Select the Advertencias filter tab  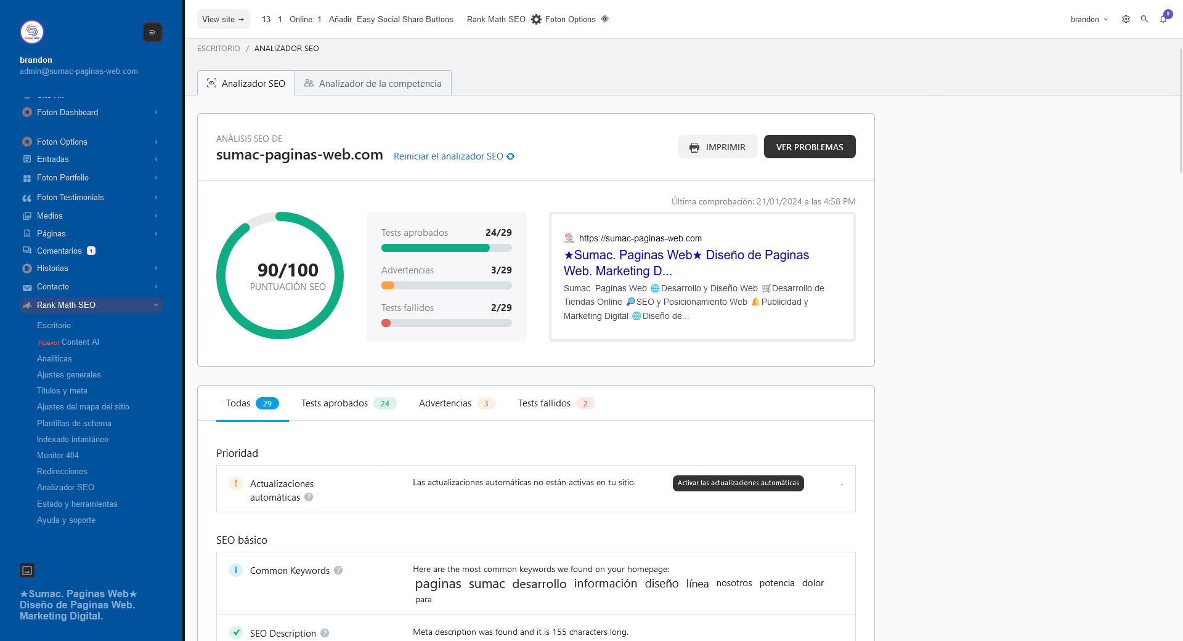pos(457,403)
